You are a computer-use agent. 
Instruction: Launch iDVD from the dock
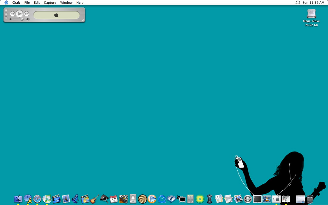85,199
